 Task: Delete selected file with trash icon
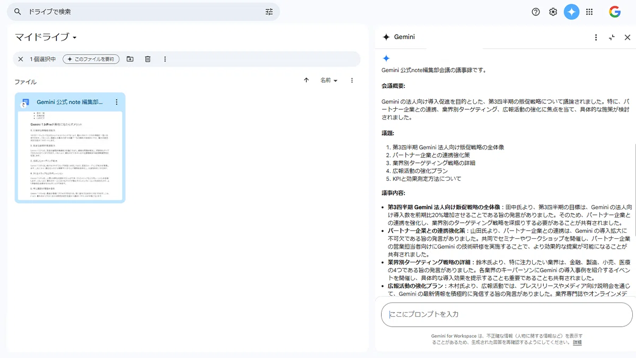[x=148, y=59]
